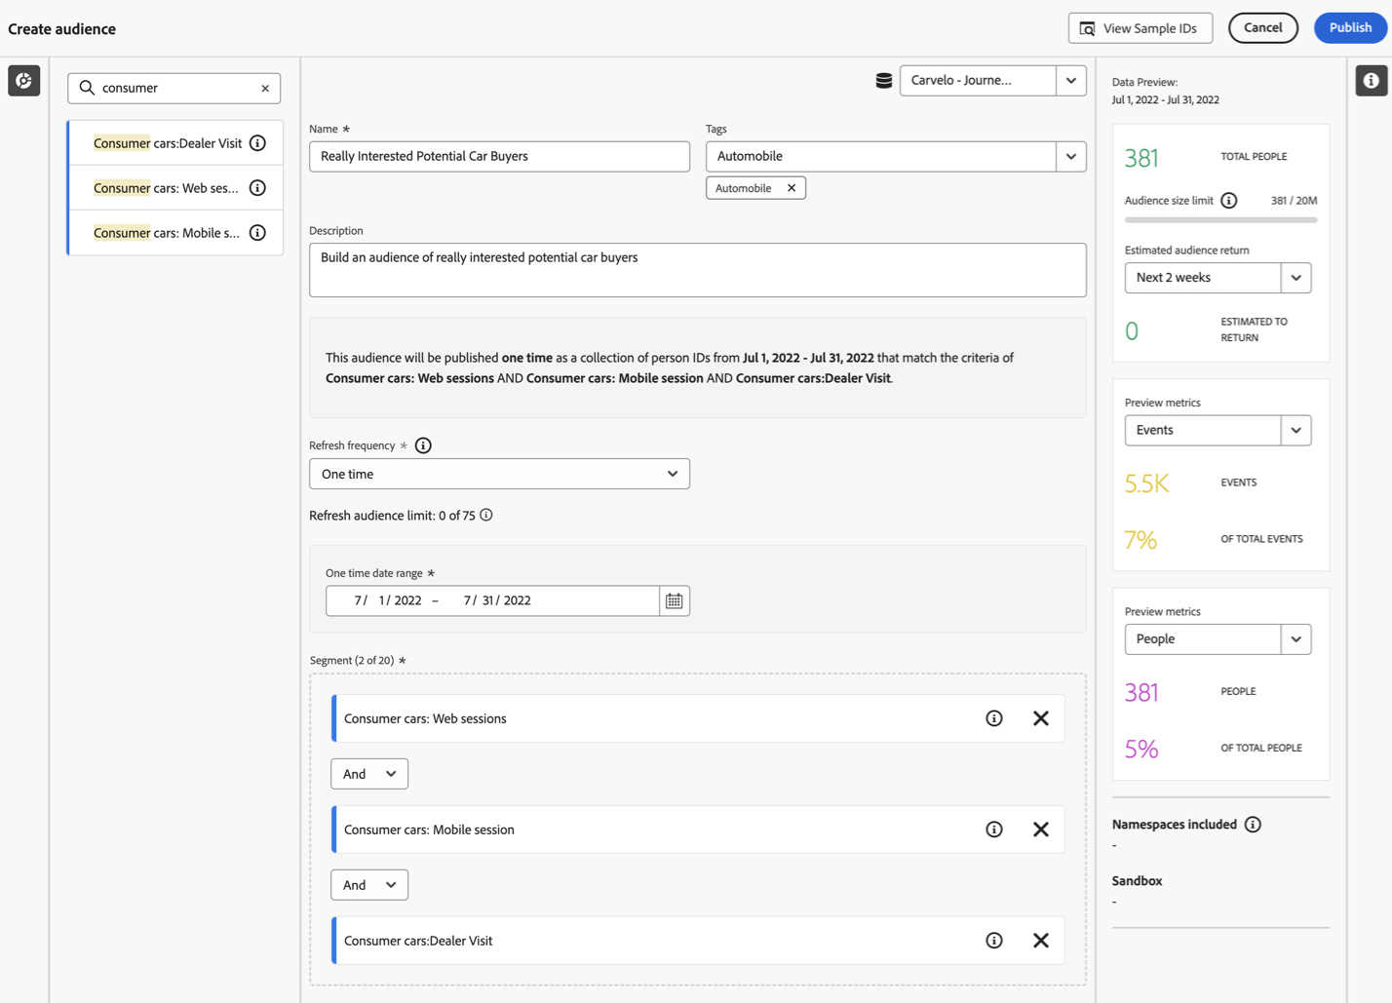Change the first And operator dropdown
This screenshot has height=1003, width=1392.
point(369,774)
